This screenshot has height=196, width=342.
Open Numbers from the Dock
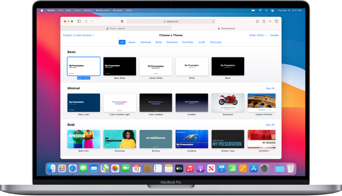(232, 168)
